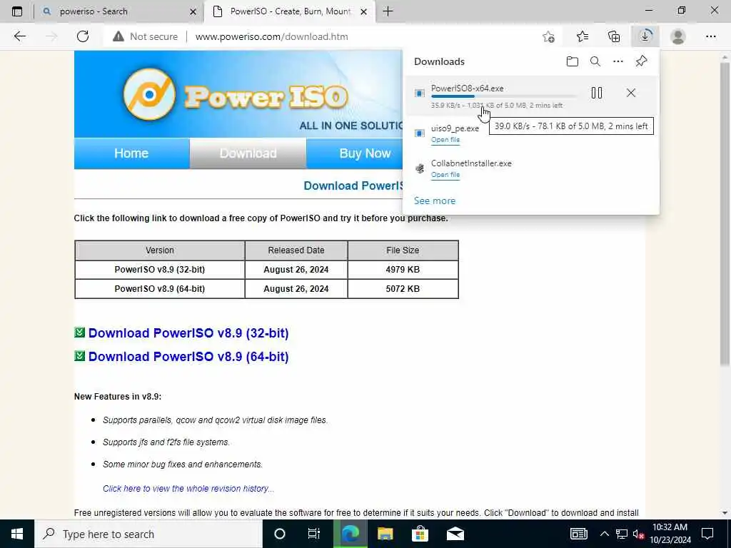731x548 pixels.
Task: Click the address bar URL field
Action: (x=271, y=36)
